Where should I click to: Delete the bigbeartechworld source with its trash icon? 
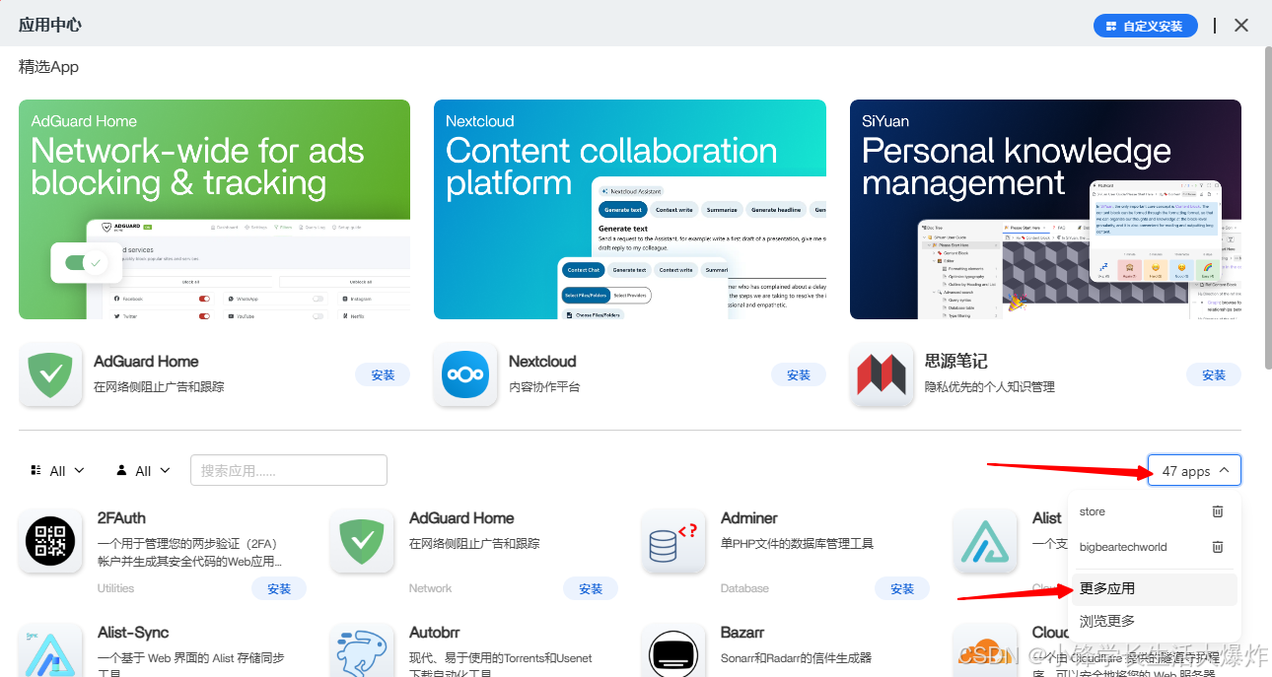point(1218,547)
